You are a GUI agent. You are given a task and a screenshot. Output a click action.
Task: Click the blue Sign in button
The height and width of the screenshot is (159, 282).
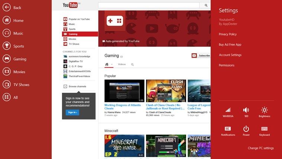point(72,112)
